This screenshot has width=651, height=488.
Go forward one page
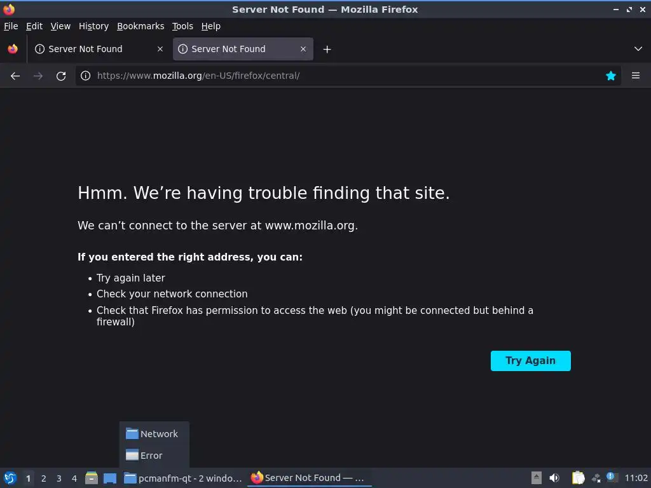click(x=38, y=76)
